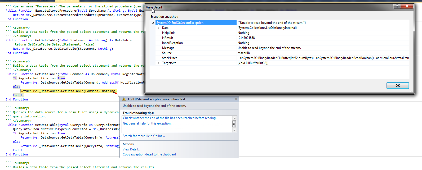This screenshot has width=422, height=170.
Task: Collapse the System.IO.EndOfStreamException node
Action: click(153, 23)
